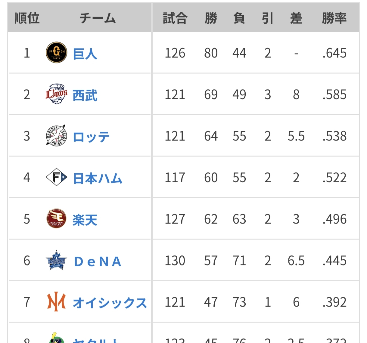Image resolution: width=367 pixels, height=343 pixels.
Task: Click the 順位 column header
Action: pyautogui.click(x=27, y=18)
